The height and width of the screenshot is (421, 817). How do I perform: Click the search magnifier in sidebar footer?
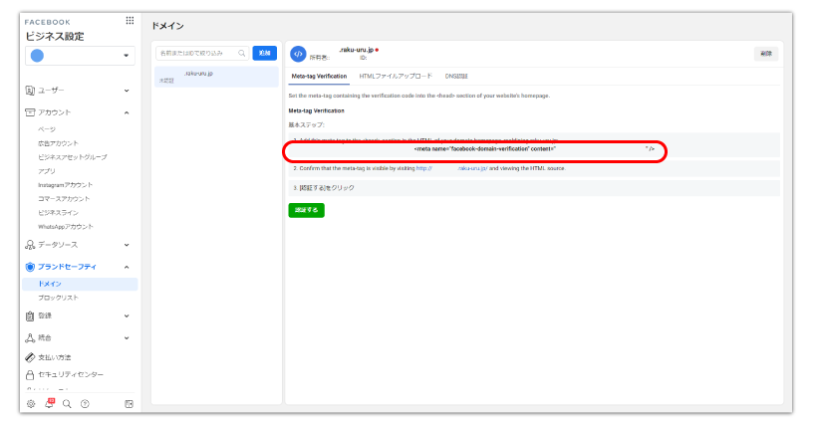(x=67, y=404)
